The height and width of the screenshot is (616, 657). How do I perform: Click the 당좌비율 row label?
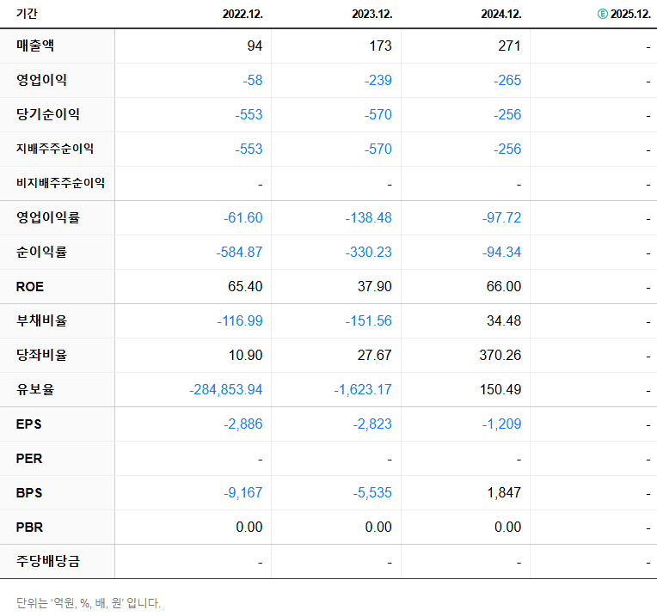pyautogui.click(x=41, y=355)
